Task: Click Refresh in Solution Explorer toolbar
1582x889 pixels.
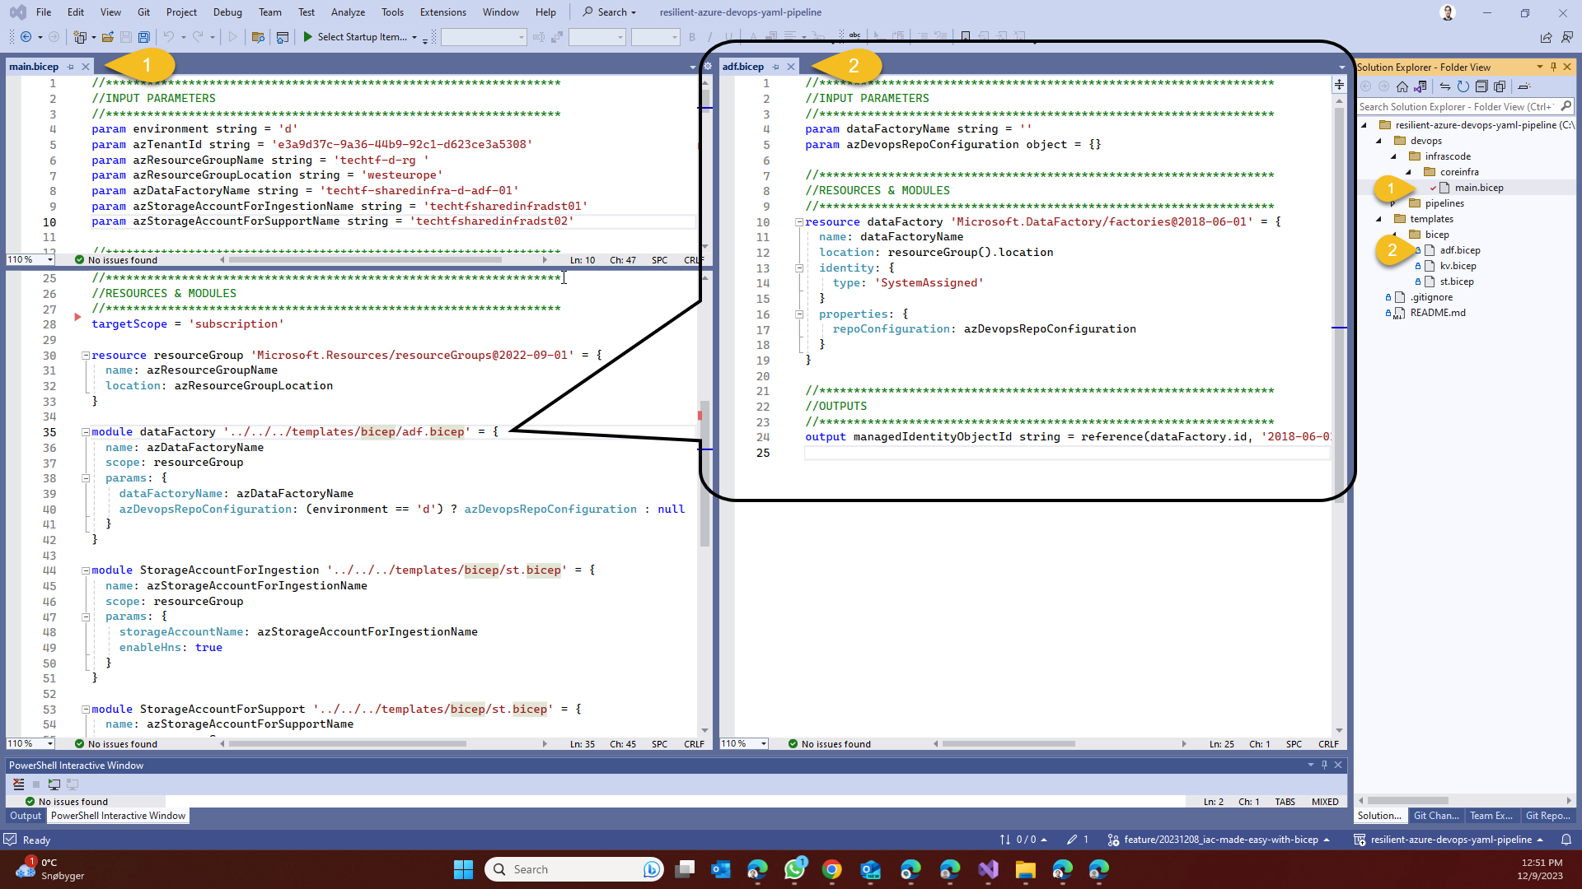Action: (1463, 86)
